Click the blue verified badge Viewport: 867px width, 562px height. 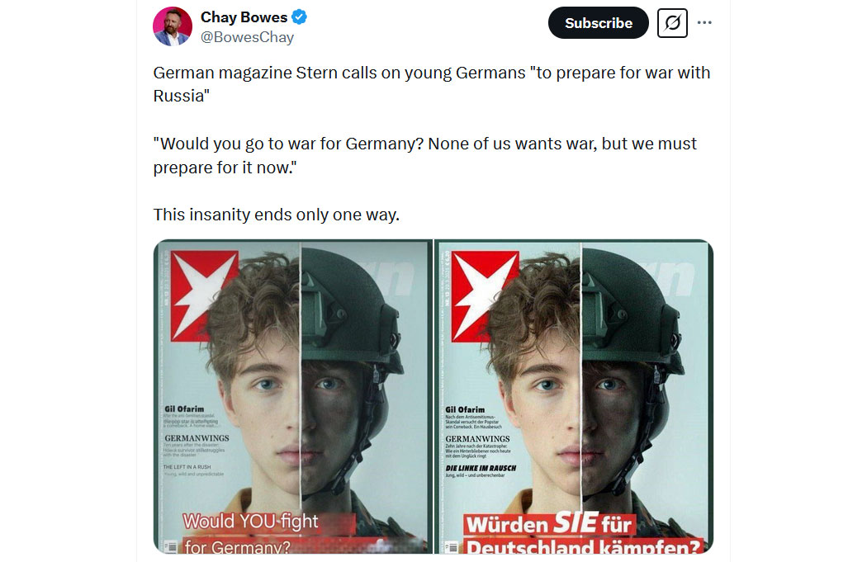pos(299,17)
